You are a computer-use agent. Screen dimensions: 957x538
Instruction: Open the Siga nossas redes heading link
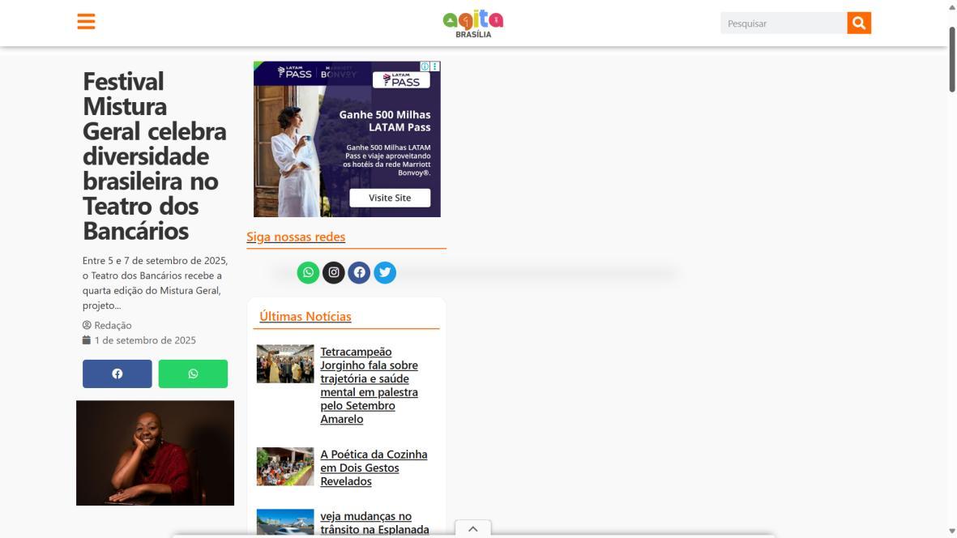[x=296, y=237]
